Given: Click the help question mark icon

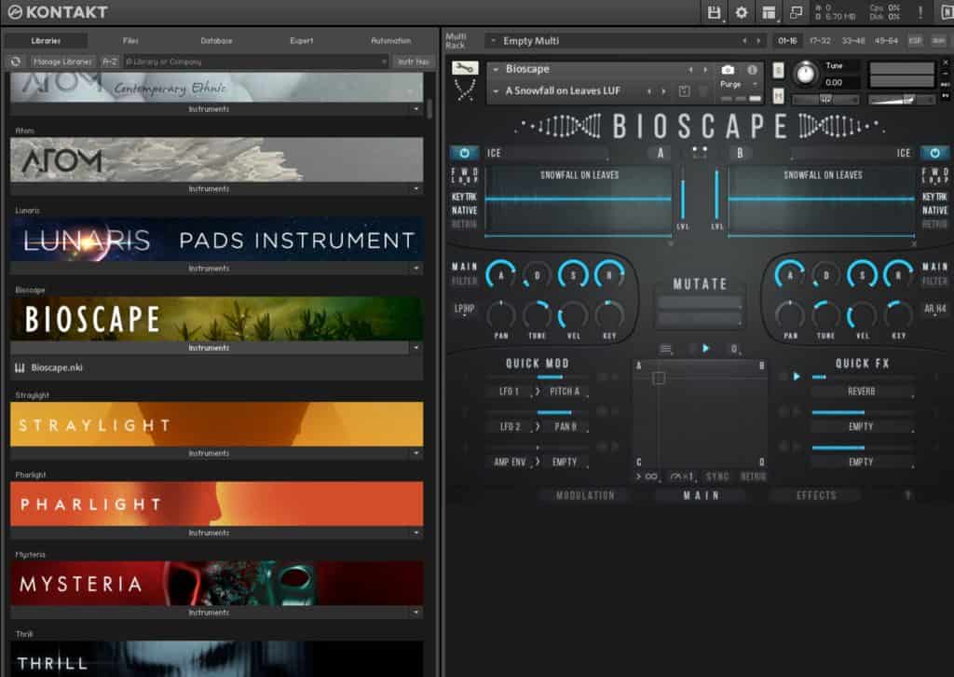Looking at the screenshot, I should [x=907, y=495].
